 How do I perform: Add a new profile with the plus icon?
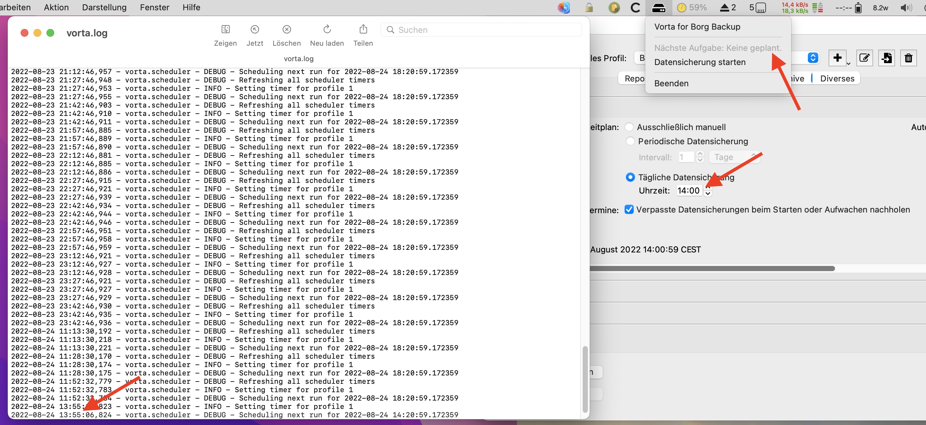click(x=838, y=58)
